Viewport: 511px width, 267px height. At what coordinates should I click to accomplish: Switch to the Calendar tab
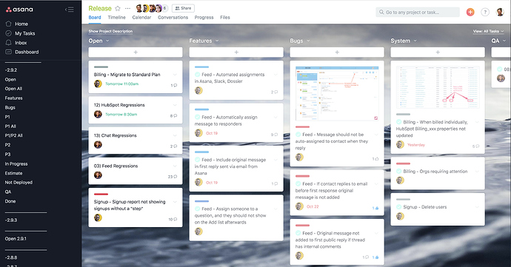tap(141, 17)
